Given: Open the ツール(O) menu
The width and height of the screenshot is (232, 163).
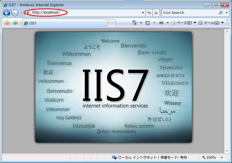Looking at the screenshot, I should 211,23.
